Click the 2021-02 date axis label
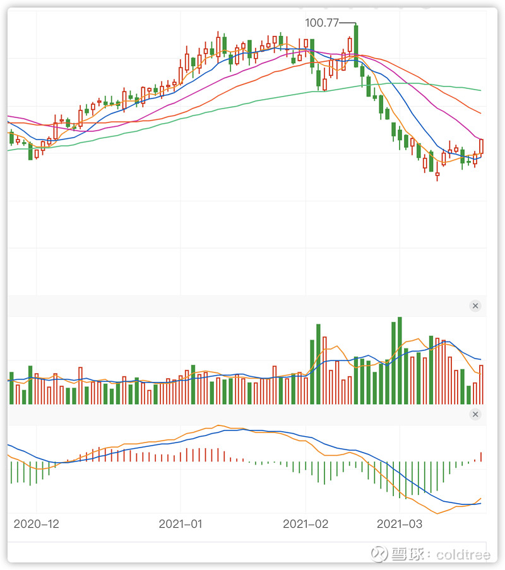505x570 pixels. point(306,524)
